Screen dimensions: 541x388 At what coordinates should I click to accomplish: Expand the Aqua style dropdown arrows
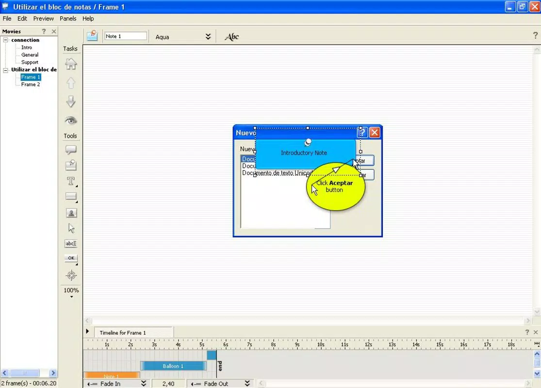(x=208, y=36)
